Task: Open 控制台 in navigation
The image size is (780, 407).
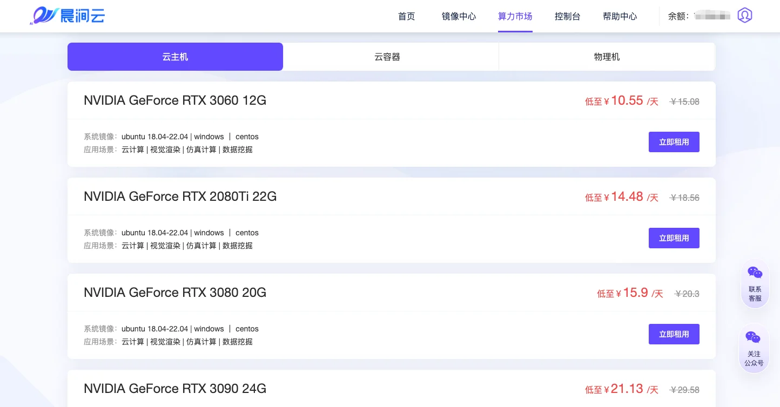Action: click(x=568, y=16)
